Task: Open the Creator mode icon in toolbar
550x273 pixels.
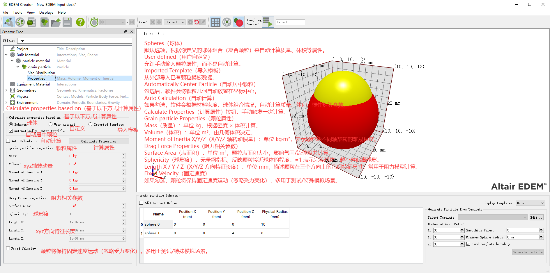Action: pos(9,22)
